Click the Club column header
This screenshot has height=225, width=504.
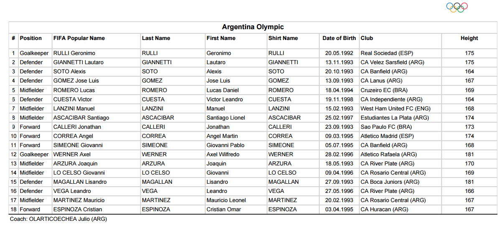(367, 38)
